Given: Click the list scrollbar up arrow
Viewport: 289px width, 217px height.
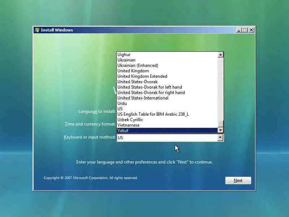Looking at the screenshot, I should [221, 55].
